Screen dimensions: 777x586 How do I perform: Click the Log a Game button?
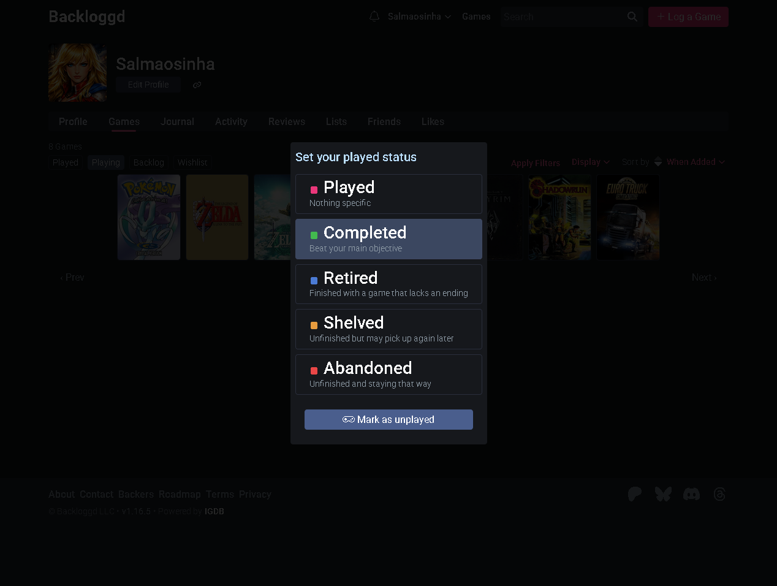[688, 17]
